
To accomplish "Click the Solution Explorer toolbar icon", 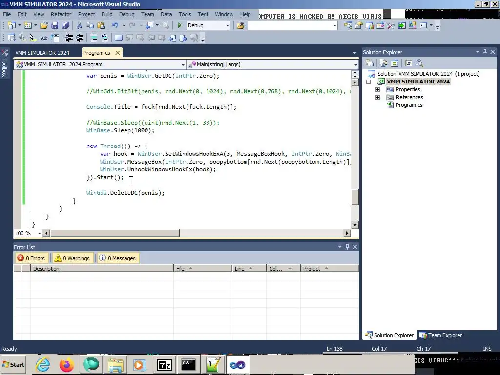I will (348, 25).
